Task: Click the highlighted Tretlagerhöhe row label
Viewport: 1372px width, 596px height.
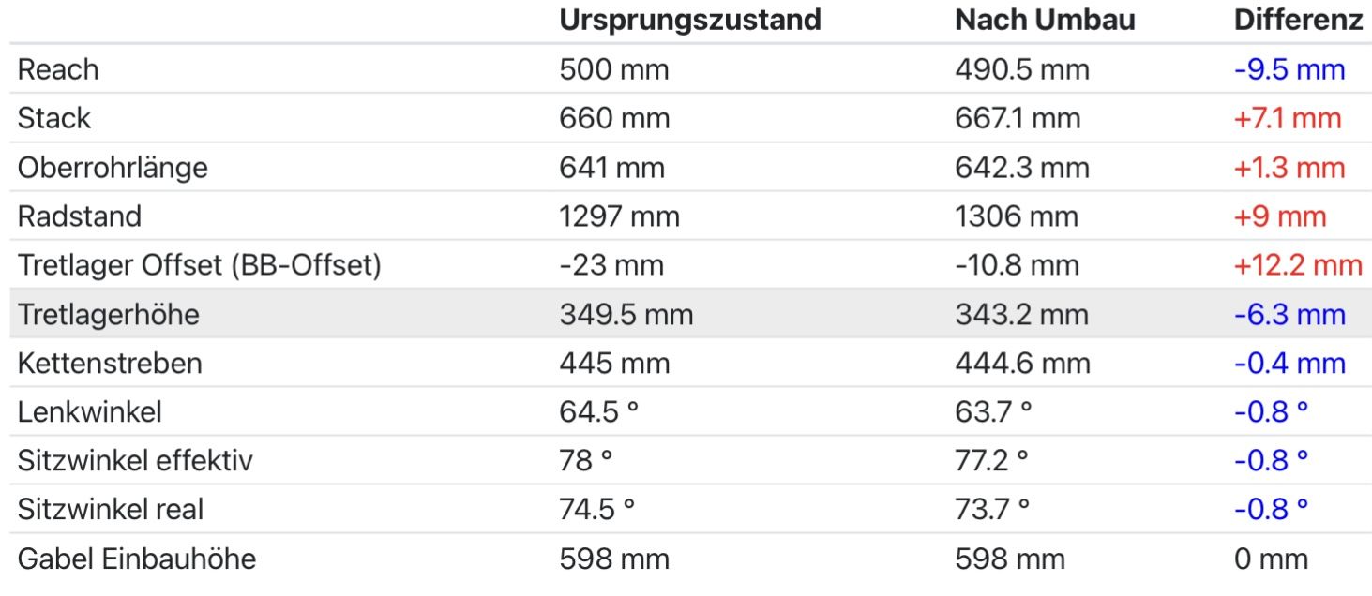Action: 109,314
